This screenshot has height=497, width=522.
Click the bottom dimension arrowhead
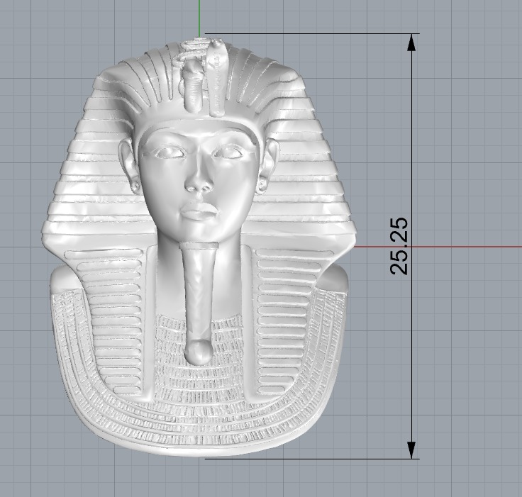pos(412,450)
